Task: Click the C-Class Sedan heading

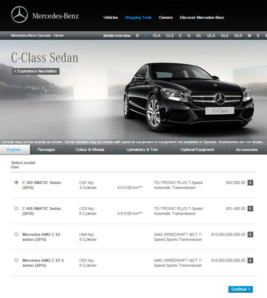Action: click(45, 58)
